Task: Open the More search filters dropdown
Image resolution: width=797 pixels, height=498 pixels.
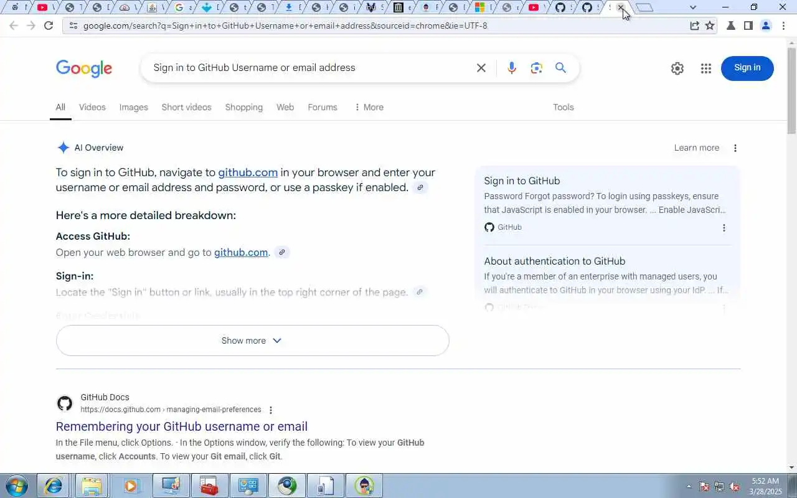Action: pos(369,107)
